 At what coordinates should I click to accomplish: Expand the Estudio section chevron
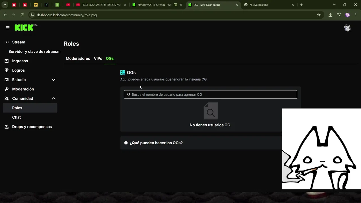pyautogui.click(x=54, y=80)
